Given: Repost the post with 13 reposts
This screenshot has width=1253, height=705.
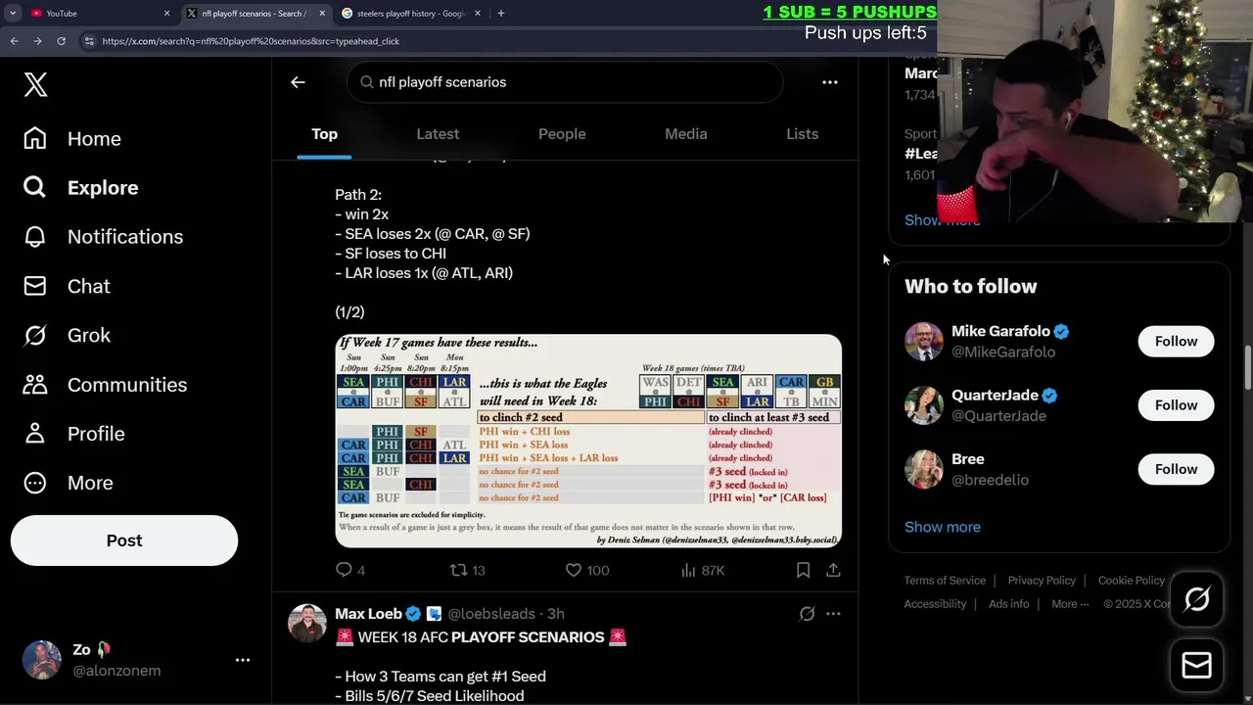Looking at the screenshot, I should pos(467,570).
